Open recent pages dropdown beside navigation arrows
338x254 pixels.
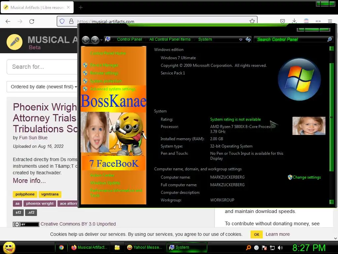101,40
